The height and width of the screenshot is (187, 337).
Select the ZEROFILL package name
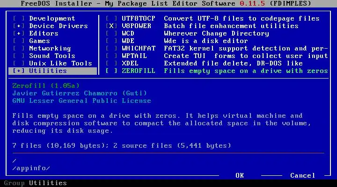(139, 71)
